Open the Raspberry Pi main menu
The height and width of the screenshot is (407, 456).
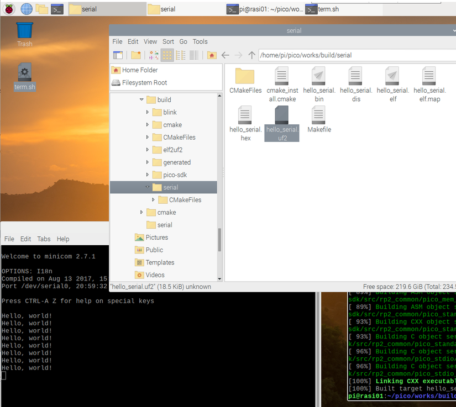pos(9,9)
